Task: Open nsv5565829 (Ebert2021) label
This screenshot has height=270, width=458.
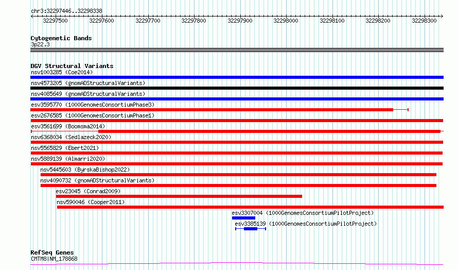Action: [x=65, y=148]
